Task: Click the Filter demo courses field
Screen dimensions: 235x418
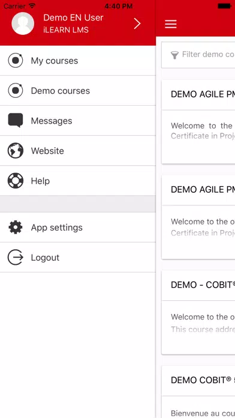Action: (198, 55)
